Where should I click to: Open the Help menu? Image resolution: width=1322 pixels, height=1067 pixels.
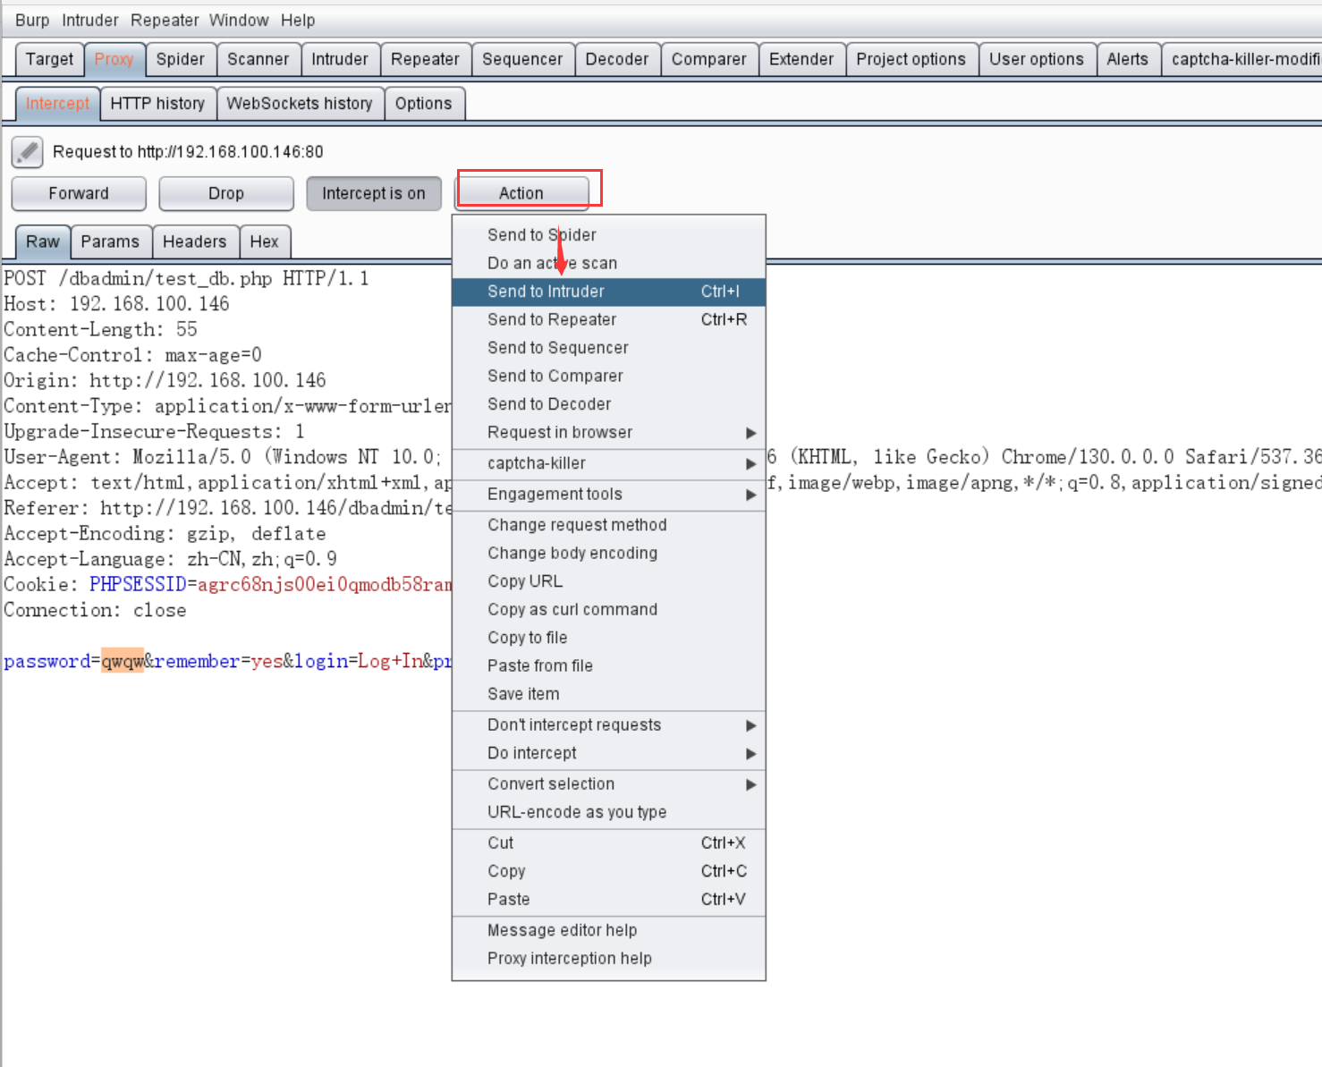pyautogui.click(x=298, y=21)
